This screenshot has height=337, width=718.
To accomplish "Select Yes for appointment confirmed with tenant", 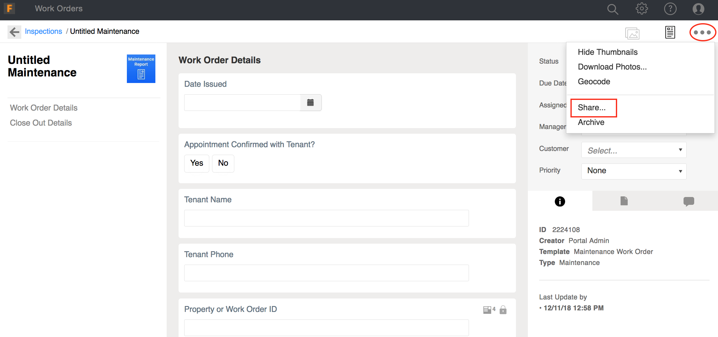I will [196, 163].
